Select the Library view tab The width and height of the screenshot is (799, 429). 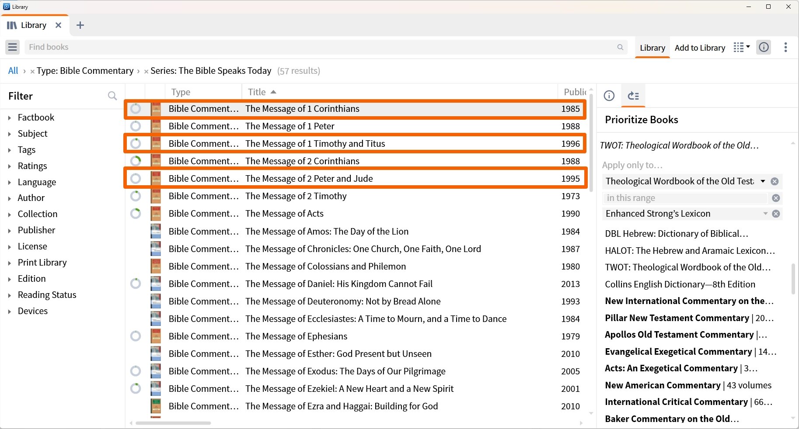coord(652,48)
